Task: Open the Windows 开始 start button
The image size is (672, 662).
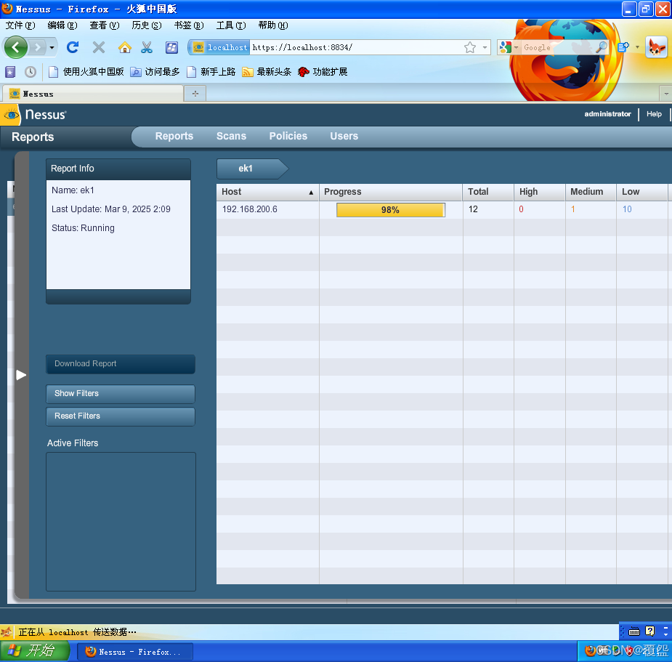Action: tap(34, 651)
